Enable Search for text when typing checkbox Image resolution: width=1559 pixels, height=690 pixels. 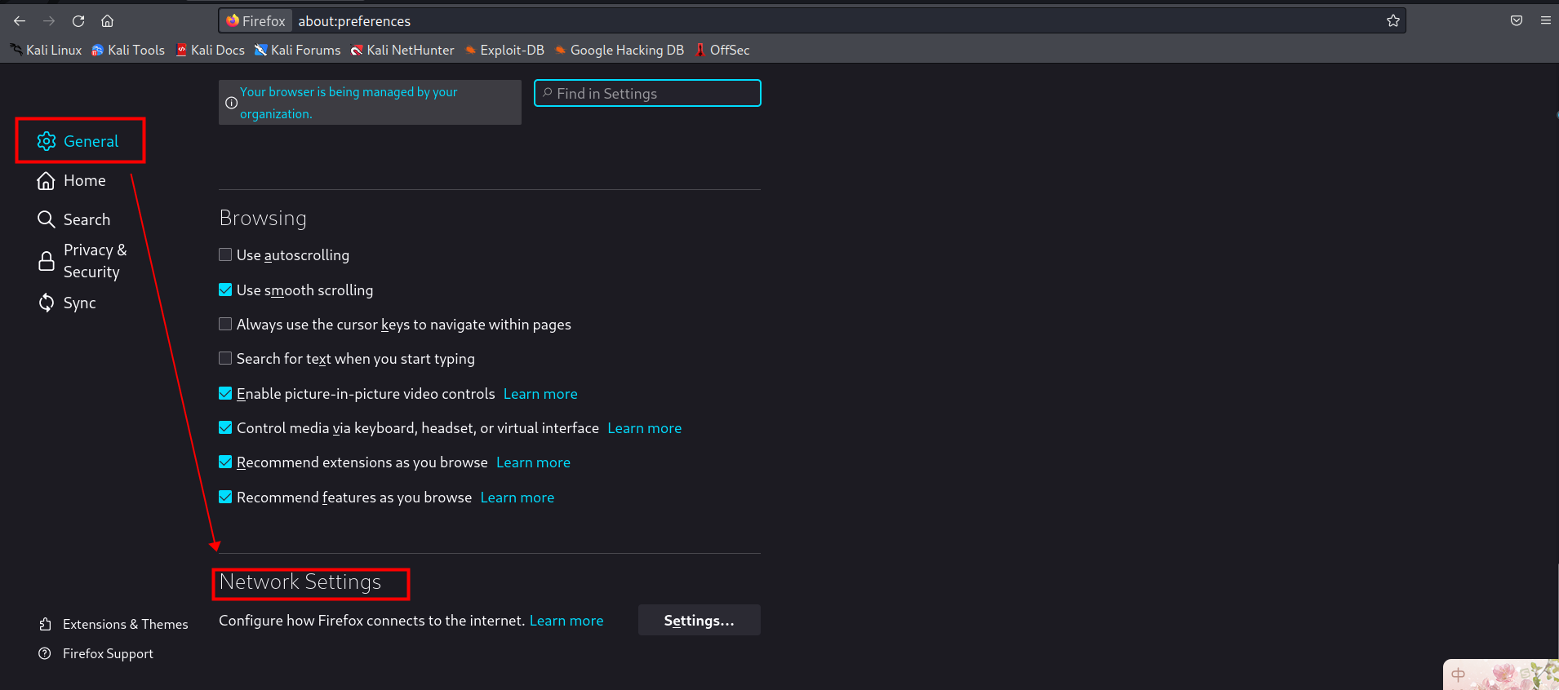coord(225,358)
